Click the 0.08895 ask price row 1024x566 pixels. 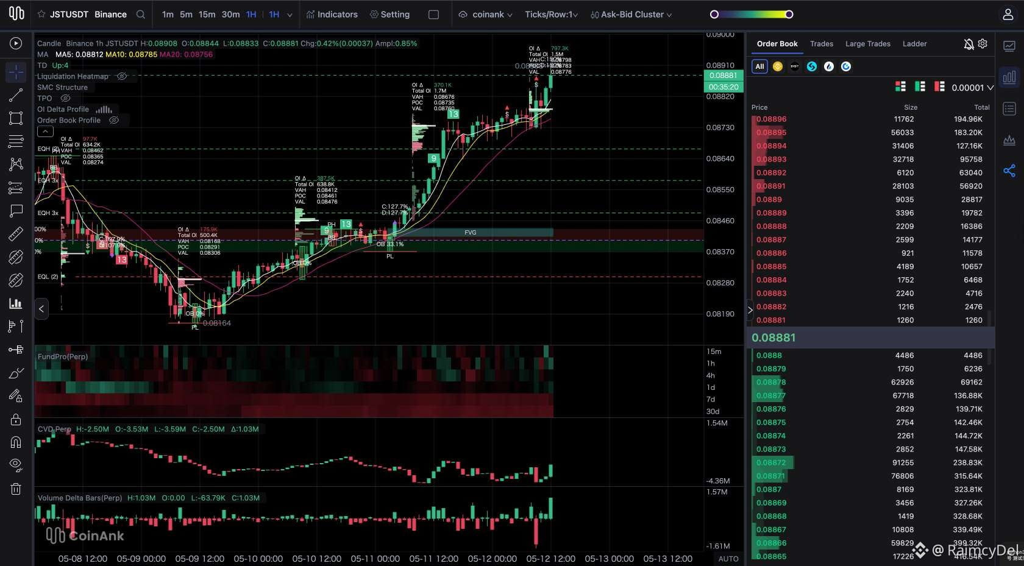click(870, 132)
